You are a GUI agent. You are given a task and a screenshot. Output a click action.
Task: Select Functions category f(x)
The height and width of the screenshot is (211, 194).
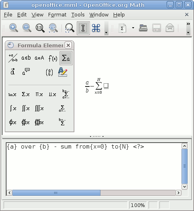pos(53,58)
